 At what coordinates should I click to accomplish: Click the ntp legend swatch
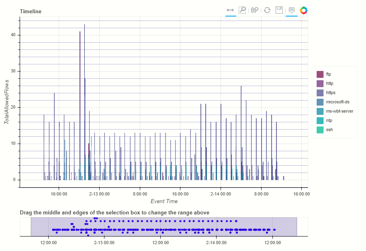click(320, 121)
